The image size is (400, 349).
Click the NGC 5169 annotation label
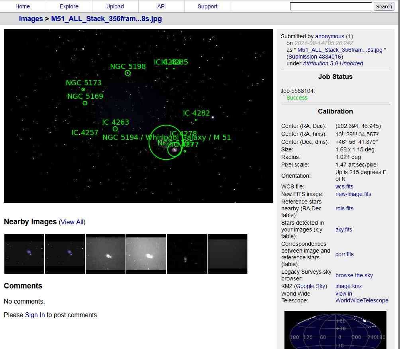click(x=85, y=96)
